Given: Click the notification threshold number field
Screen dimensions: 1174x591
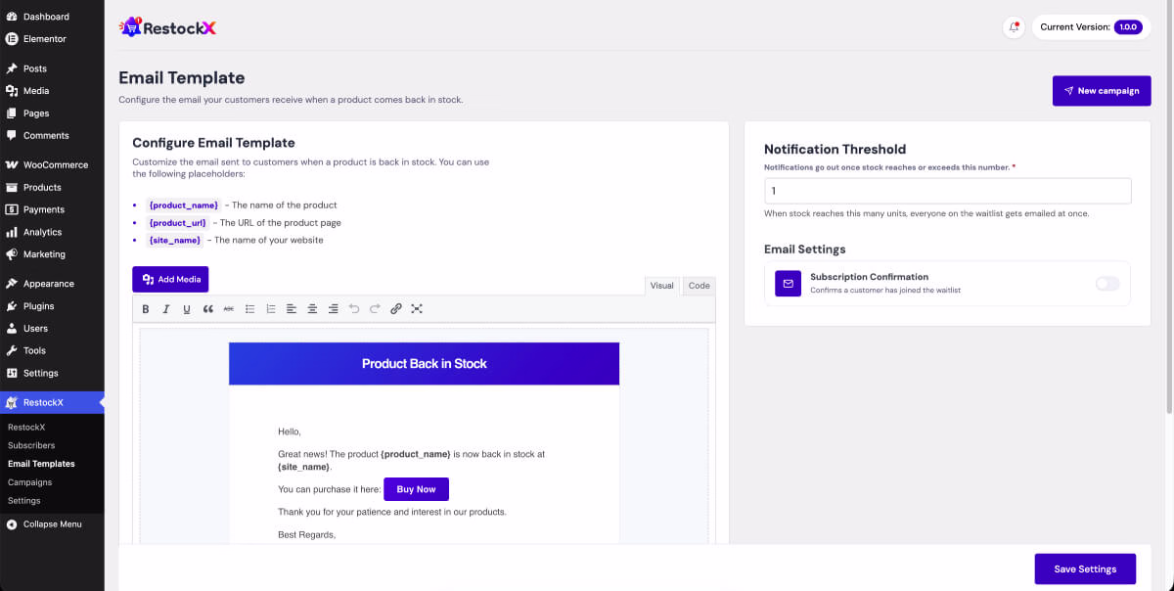Looking at the screenshot, I should [948, 191].
